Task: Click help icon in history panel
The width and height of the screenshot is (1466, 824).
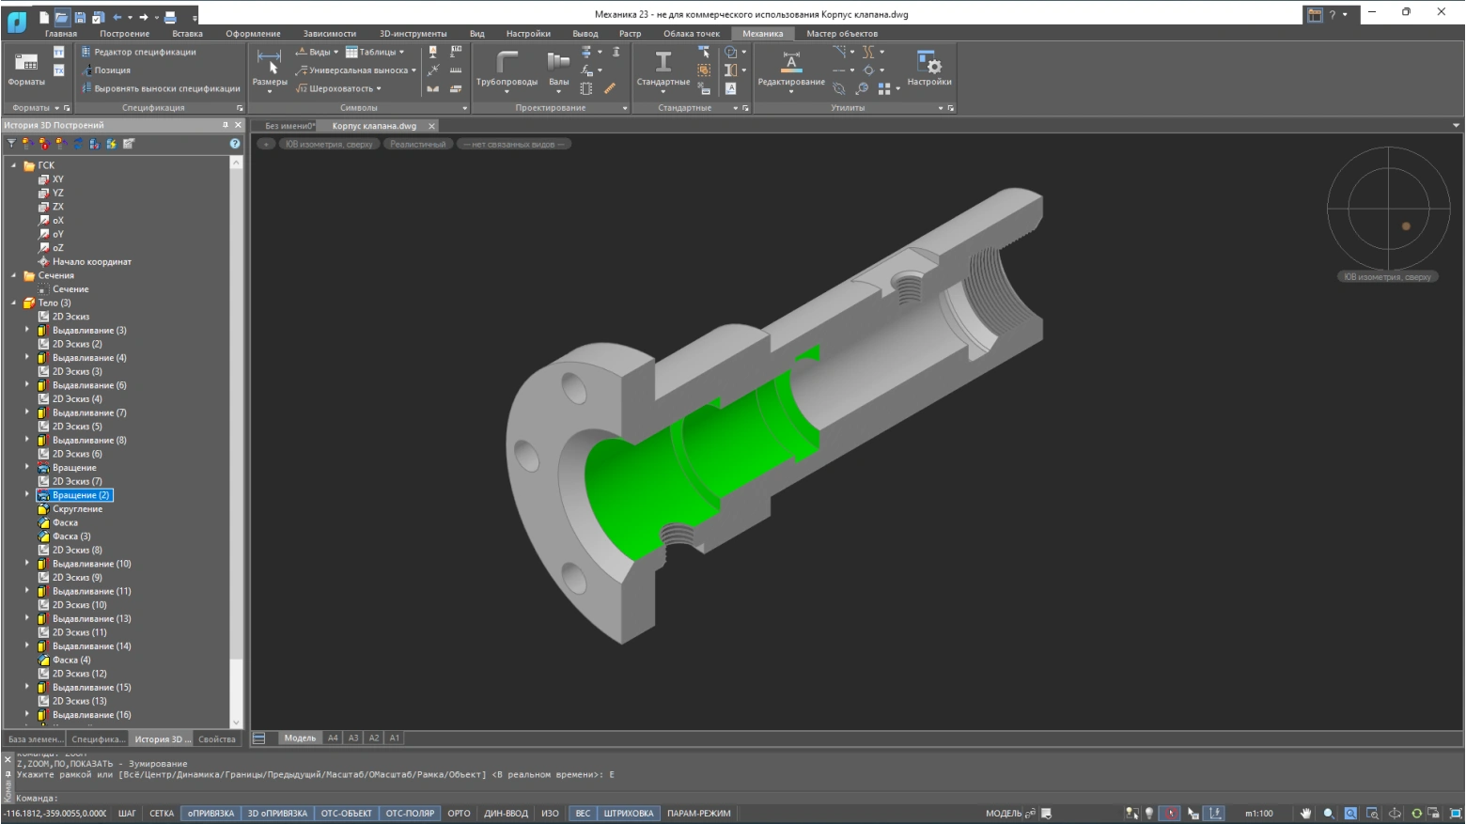Action: coord(235,144)
